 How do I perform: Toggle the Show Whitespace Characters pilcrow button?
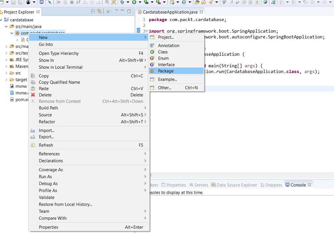coord(257,2)
